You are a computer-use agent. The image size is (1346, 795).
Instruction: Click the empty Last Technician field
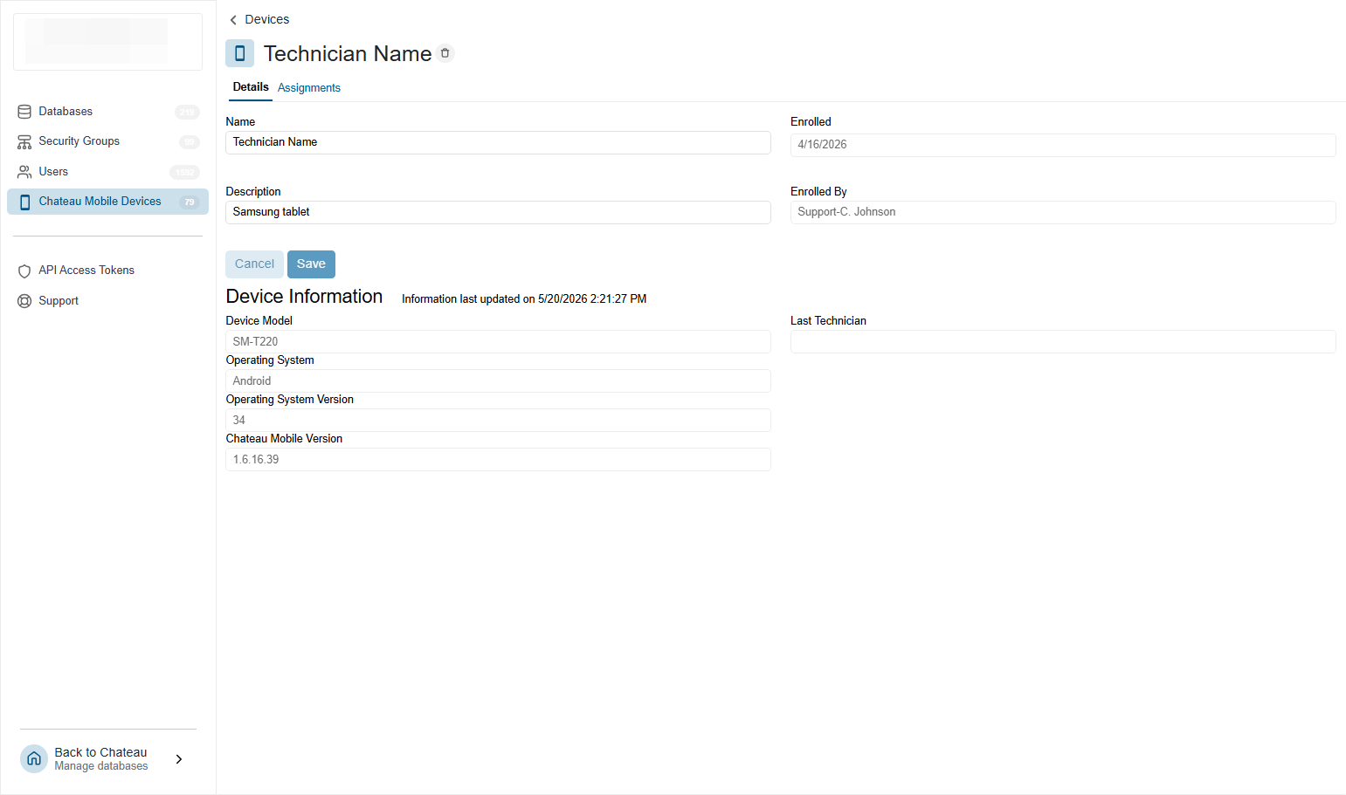[1063, 341]
